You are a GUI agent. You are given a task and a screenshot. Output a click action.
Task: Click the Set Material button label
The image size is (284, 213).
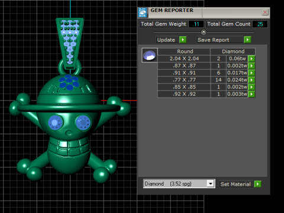click(x=235, y=184)
